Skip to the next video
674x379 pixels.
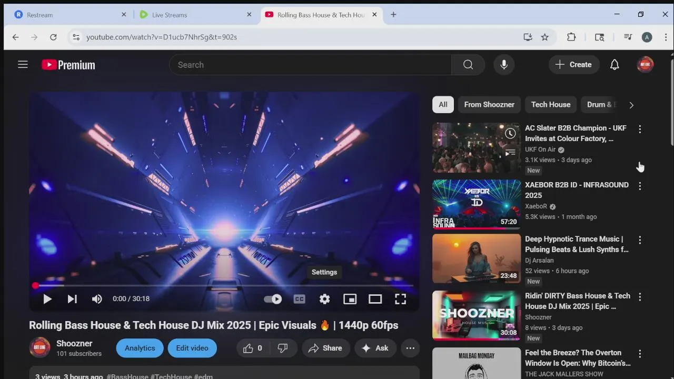(72, 299)
